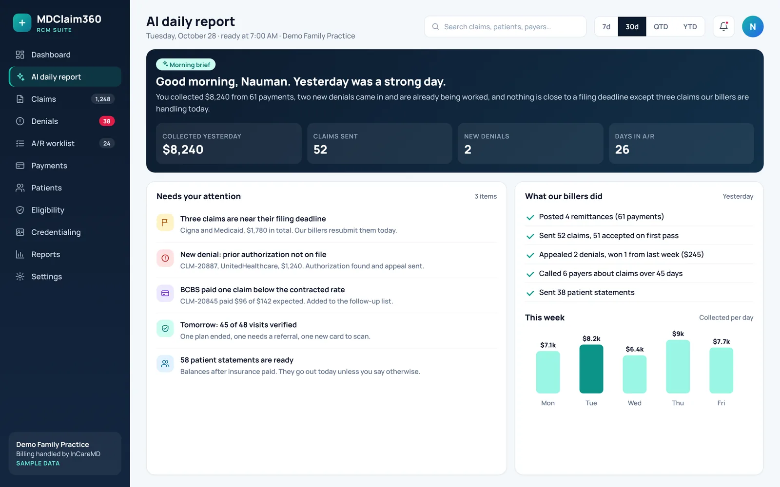Image resolution: width=780 pixels, height=487 pixels.
Task: Click the A/R worklist list icon
Action: pos(20,143)
